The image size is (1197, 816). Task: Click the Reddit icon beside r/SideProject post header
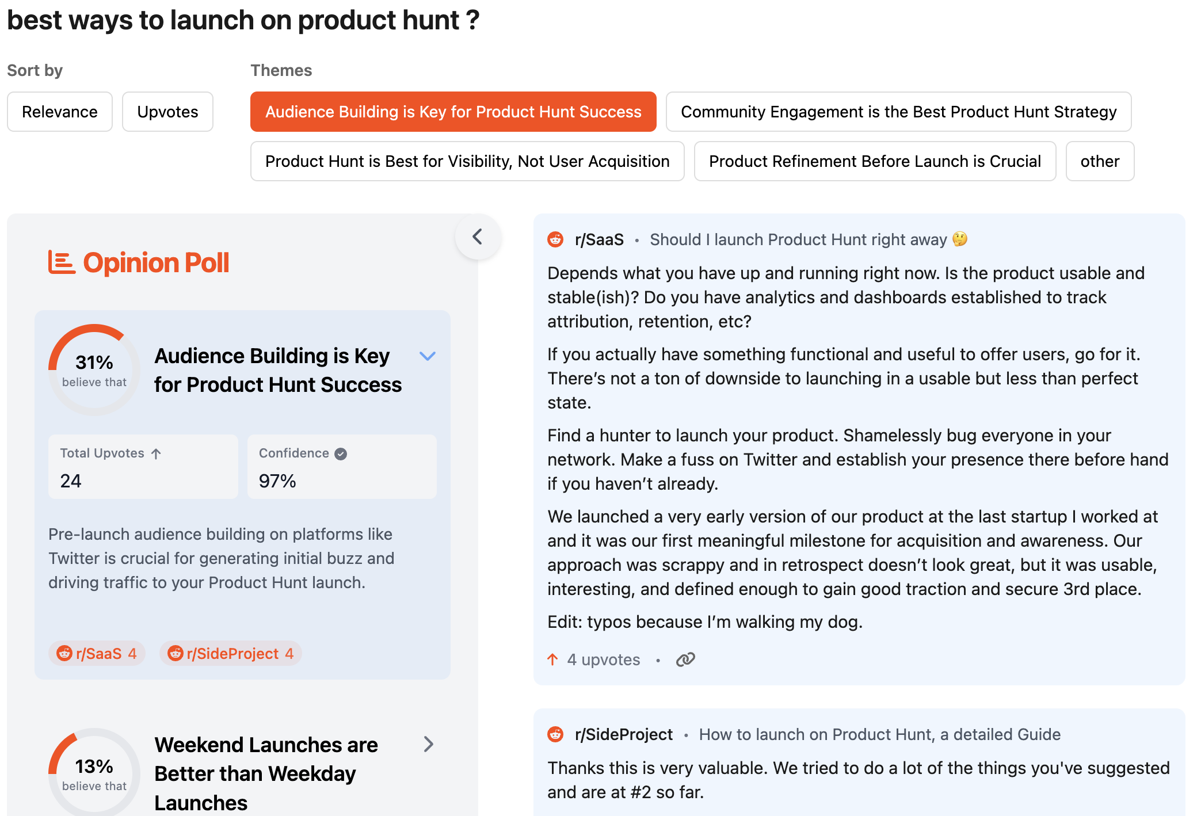point(555,734)
